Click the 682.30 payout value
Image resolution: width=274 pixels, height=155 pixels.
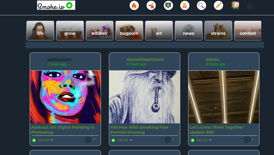tap(202, 140)
